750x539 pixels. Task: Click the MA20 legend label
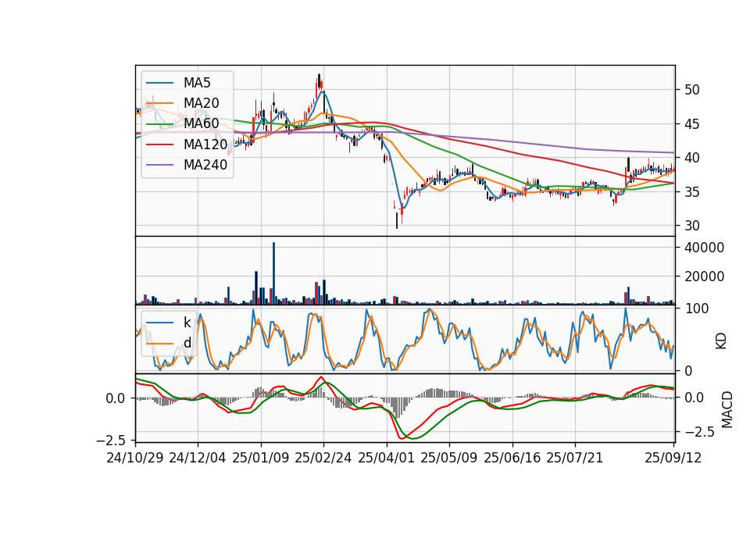[201, 103]
